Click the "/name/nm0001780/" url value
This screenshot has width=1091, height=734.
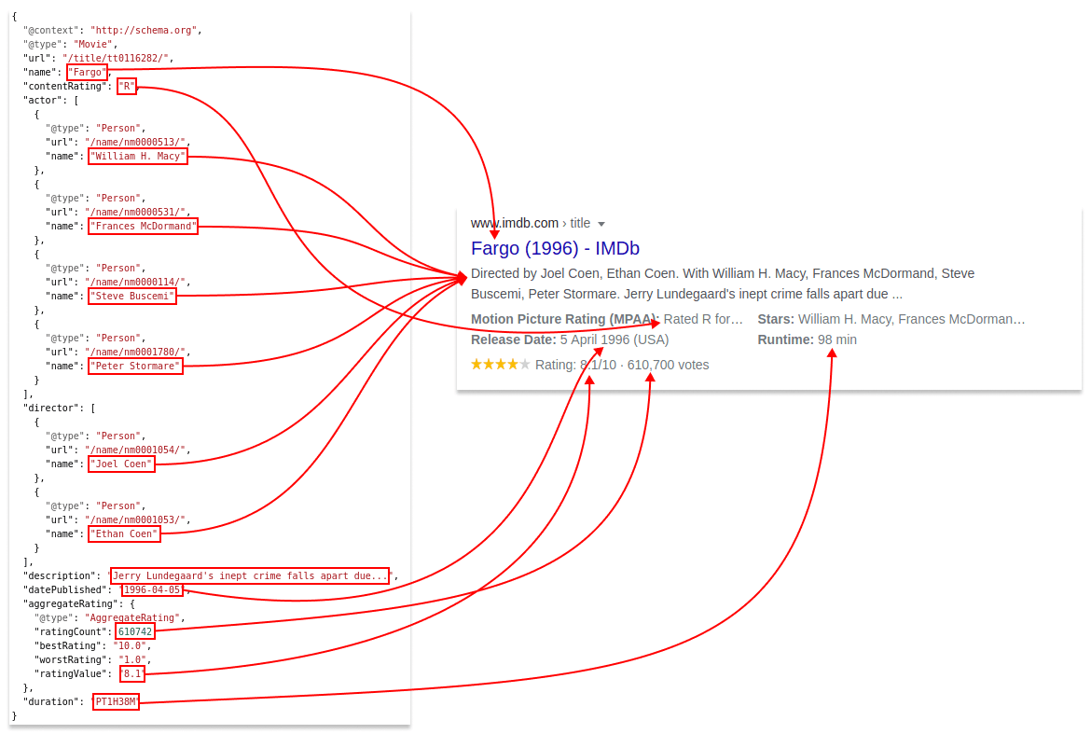(135, 352)
